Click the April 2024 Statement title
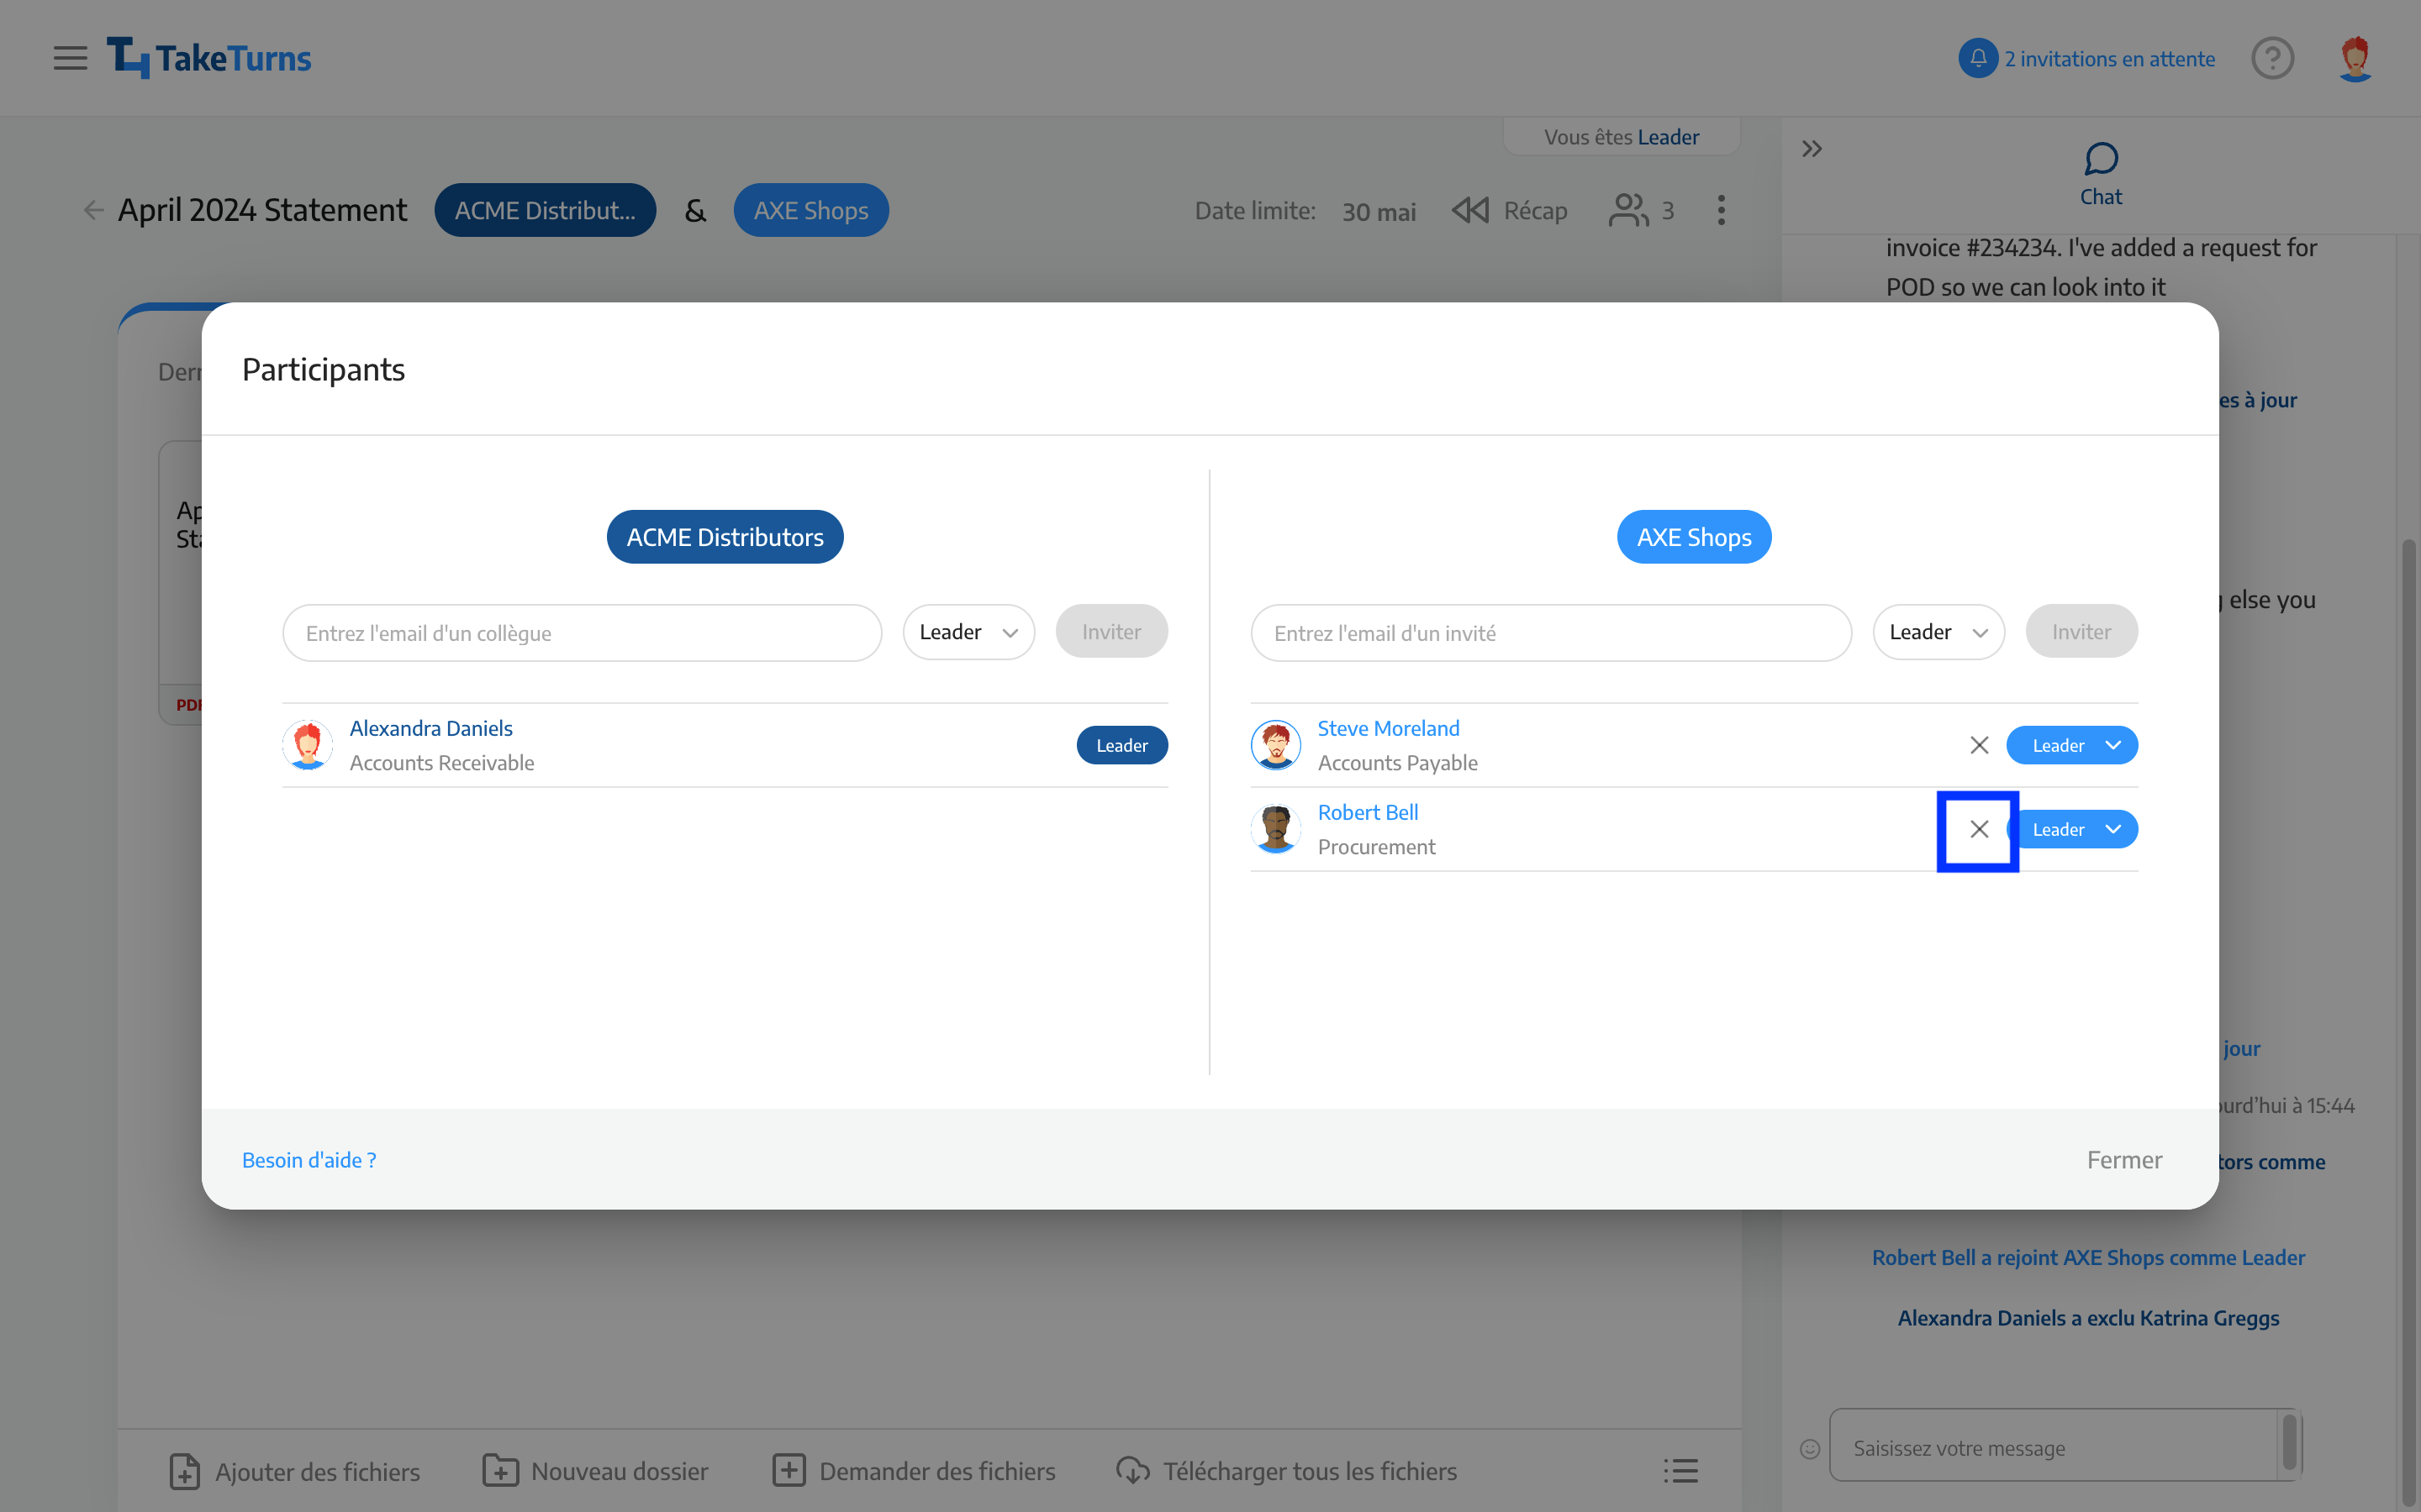This screenshot has width=2421, height=1512. tap(262, 210)
